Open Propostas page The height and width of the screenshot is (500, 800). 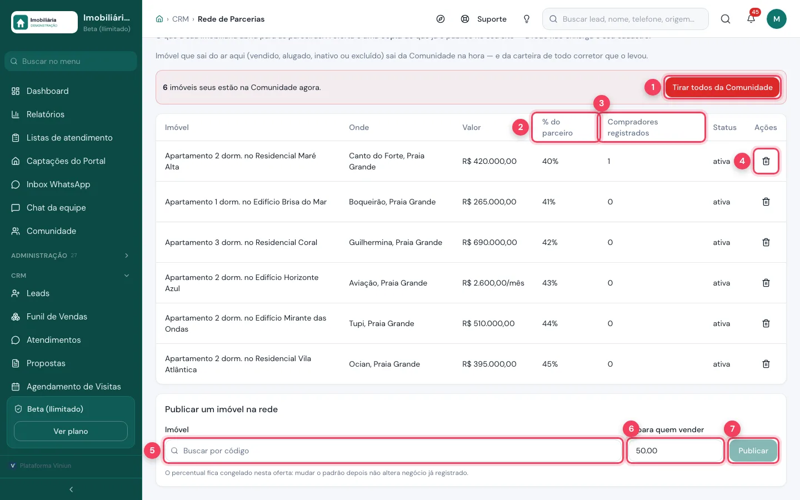[x=71, y=363]
